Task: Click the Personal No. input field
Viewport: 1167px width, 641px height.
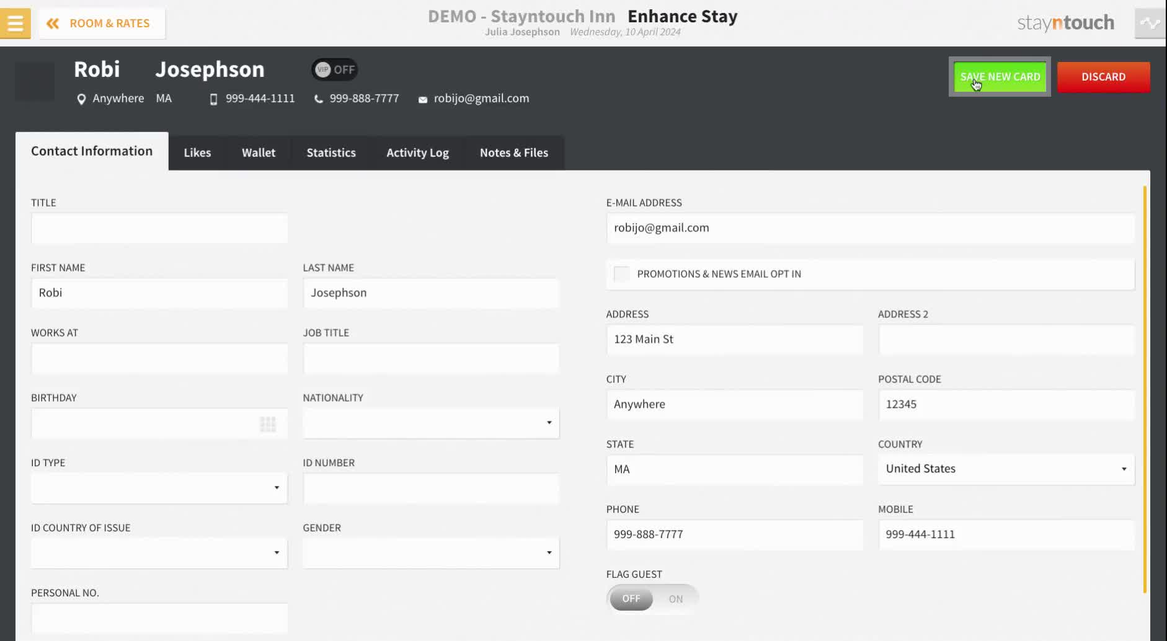Action: click(159, 619)
